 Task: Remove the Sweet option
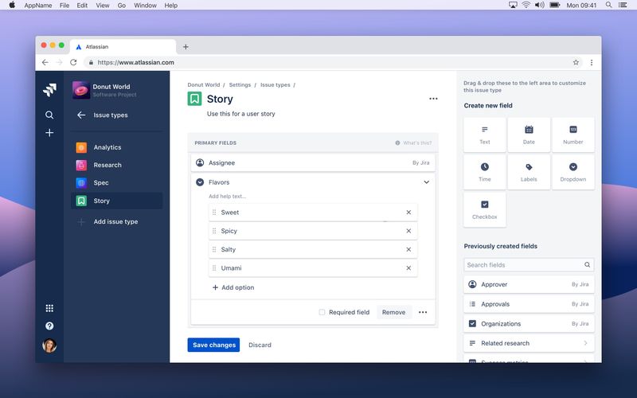(x=408, y=213)
